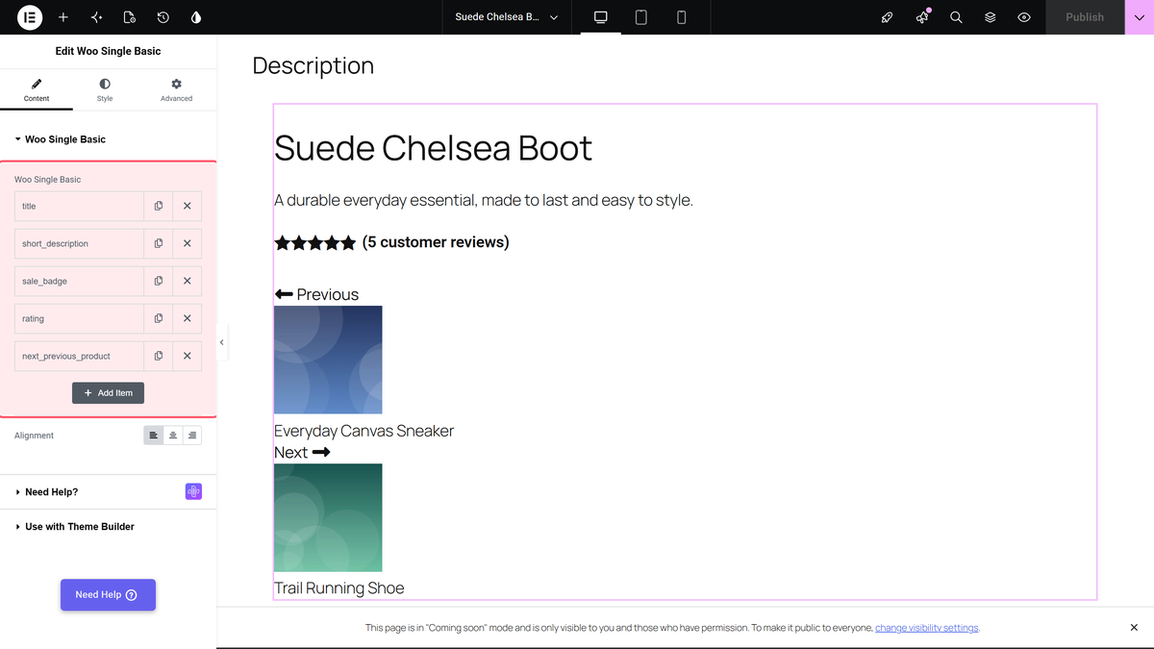This screenshot has width=1154, height=649.
Task: Open the Suede Chelsea B... document dropdown
Action: coord(507,17)
